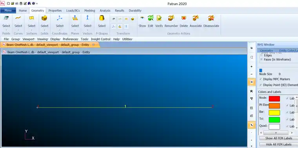The image size is (298, 148).
Task: Open the Viewport dropdown menu
Action: click(29, 39)
